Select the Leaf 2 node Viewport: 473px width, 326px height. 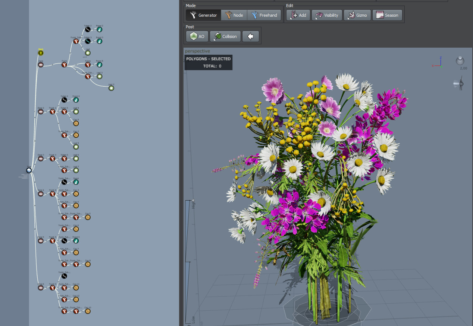[x=111, y=88]
